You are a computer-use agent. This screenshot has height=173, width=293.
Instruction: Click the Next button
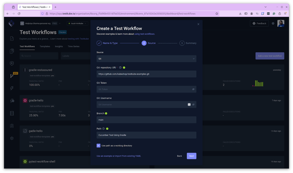(192, 156)
